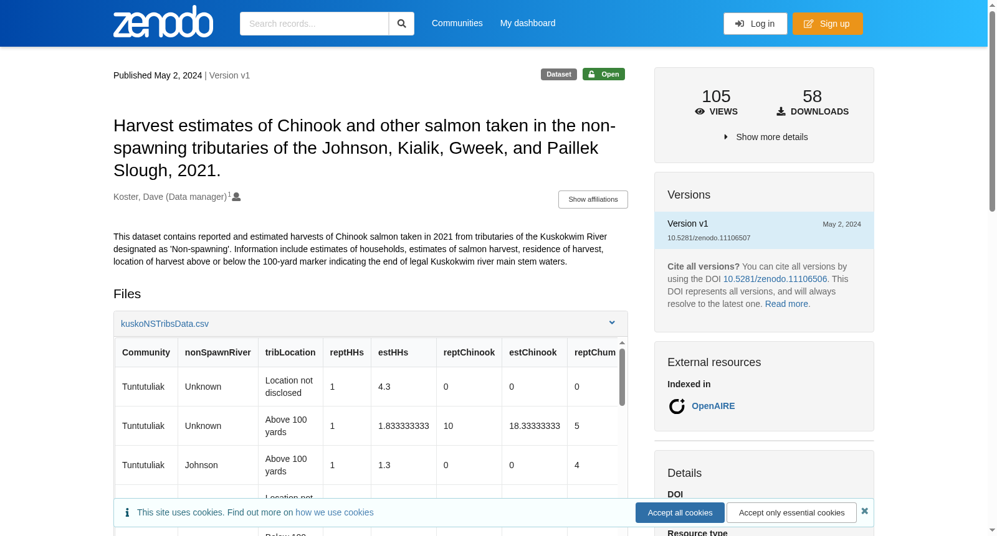The image size is (997, 536).
Task: Click the OpenAIRE logo icon
Action: pos(677,407)
